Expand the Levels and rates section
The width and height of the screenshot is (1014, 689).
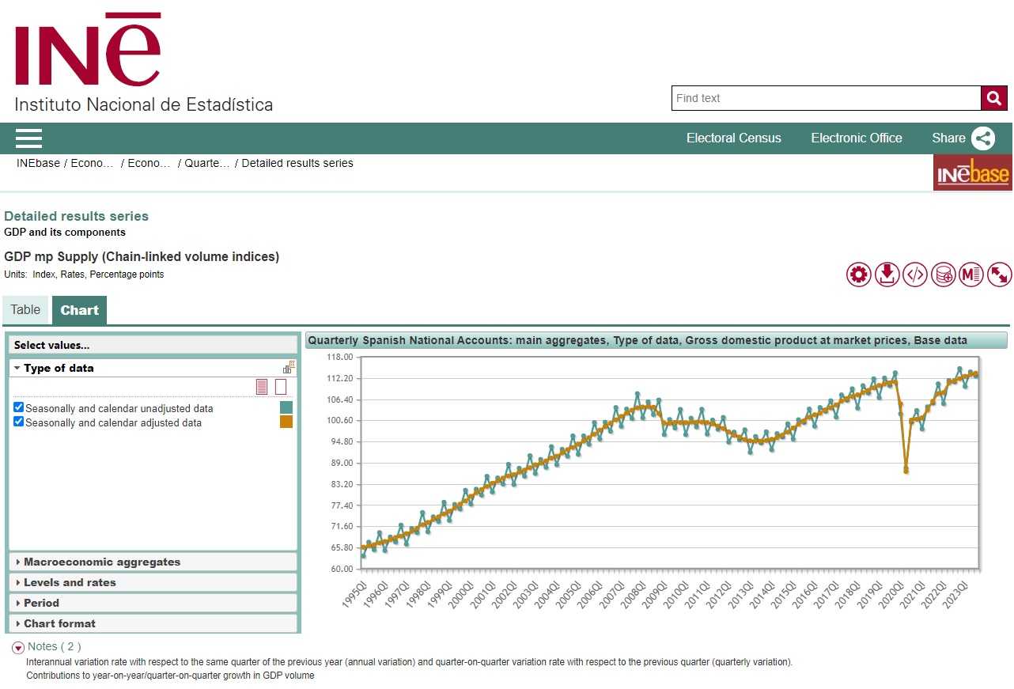tap(70, 582)
